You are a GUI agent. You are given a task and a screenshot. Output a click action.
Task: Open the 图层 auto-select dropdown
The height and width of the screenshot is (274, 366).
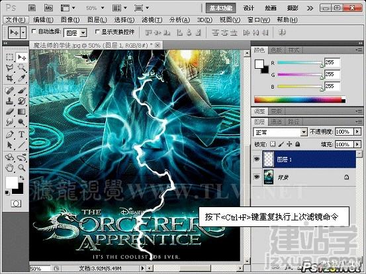(83, 33)
